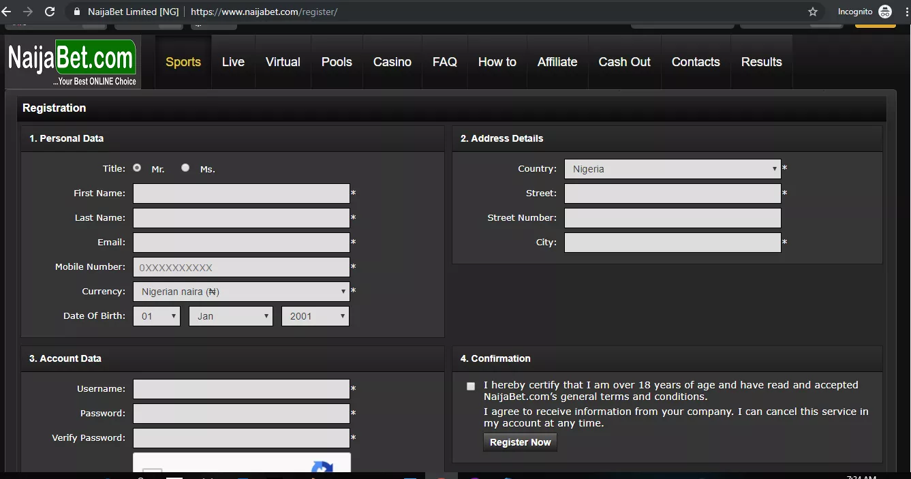Open the Cash Out page link

(x=624, y=62)
